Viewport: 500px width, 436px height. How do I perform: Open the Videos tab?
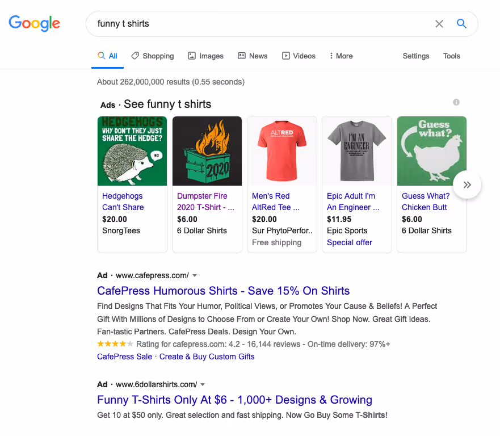[x=299, y=56]
